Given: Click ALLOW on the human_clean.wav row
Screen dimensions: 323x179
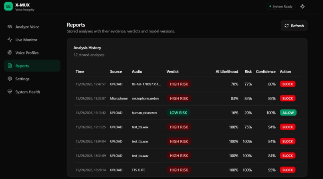Looking at the screenshot, I should pyautogui.click(x=288, y=113).
